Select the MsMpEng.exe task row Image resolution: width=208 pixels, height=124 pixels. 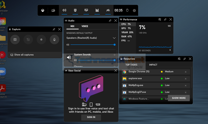(x=156, y=85)
